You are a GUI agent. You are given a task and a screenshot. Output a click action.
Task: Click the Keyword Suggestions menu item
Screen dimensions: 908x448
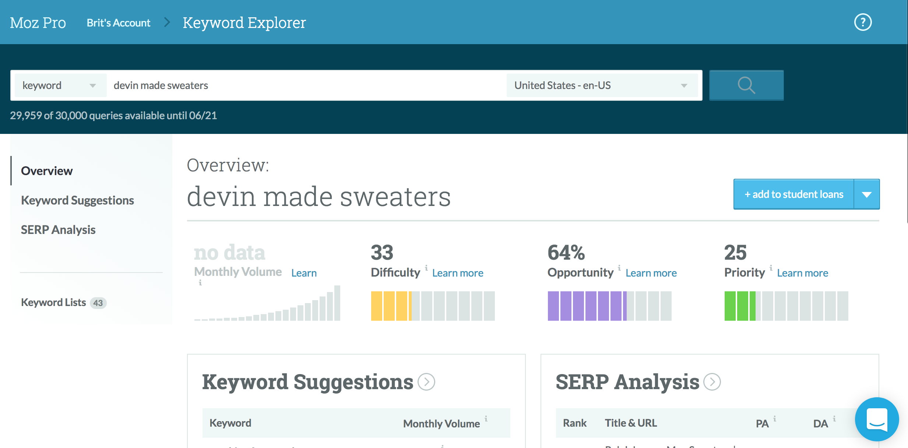coord(78,200)
